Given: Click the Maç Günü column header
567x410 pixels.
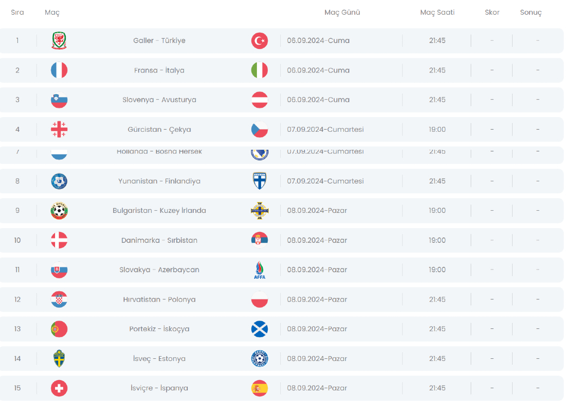Looking at the screenshot, I should tap(342, 13).
